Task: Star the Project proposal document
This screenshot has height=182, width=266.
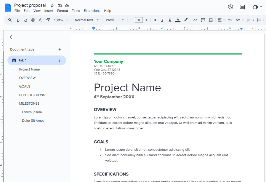Action: click(x=52, y=5)
